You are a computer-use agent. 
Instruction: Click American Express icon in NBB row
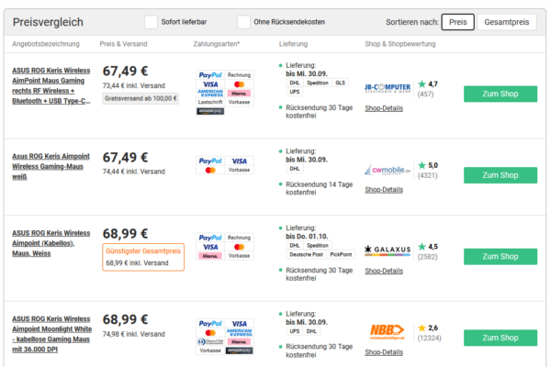[x=239, y=332]
